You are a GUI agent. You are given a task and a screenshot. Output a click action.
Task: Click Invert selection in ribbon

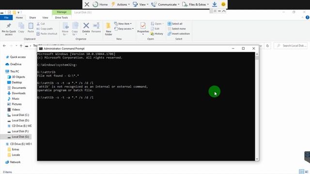(179, 34)
